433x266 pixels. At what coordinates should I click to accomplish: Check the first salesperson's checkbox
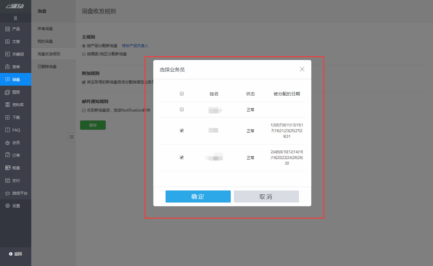(182, 109)
